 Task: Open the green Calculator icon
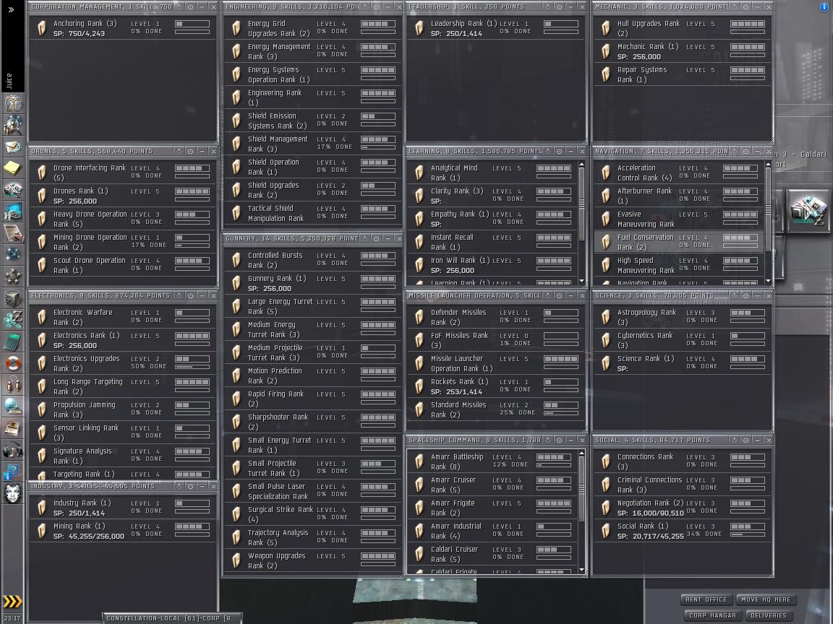click(x=13, y=341)
